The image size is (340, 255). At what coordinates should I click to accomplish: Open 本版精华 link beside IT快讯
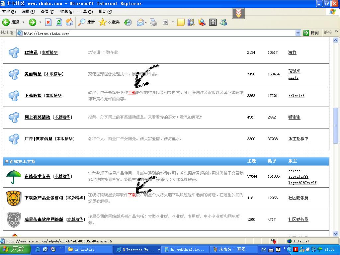click(50, 52)
